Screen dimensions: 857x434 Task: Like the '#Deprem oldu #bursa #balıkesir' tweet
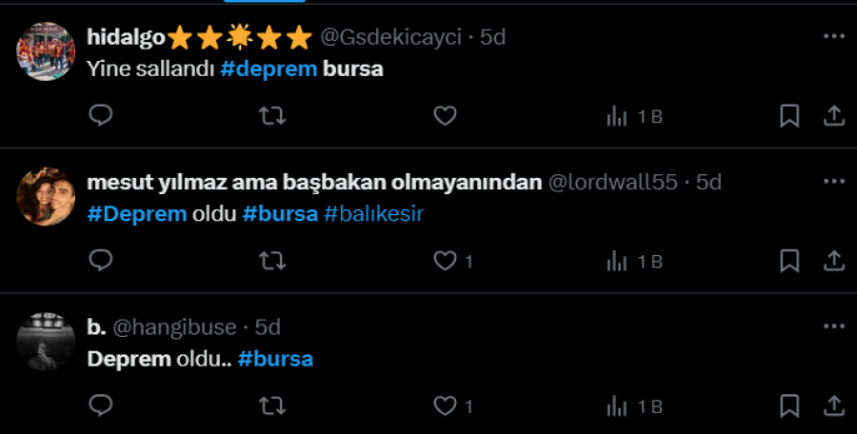tap(453, 262)
